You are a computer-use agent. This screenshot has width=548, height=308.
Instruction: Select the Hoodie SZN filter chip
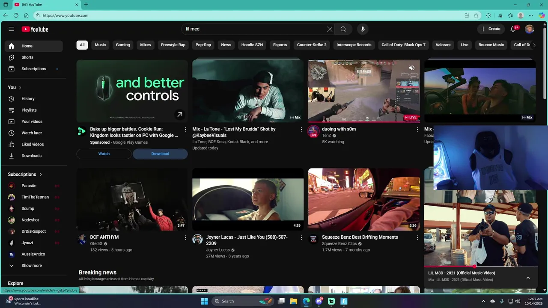[252, 45]
